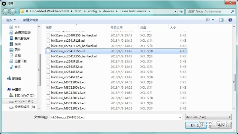Open 迅雷下载 in the sidebar
This screenshot has height=134, width=238.
20,61
